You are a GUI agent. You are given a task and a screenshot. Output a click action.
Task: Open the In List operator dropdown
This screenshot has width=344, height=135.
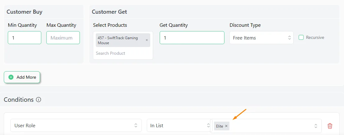[178, 125]
